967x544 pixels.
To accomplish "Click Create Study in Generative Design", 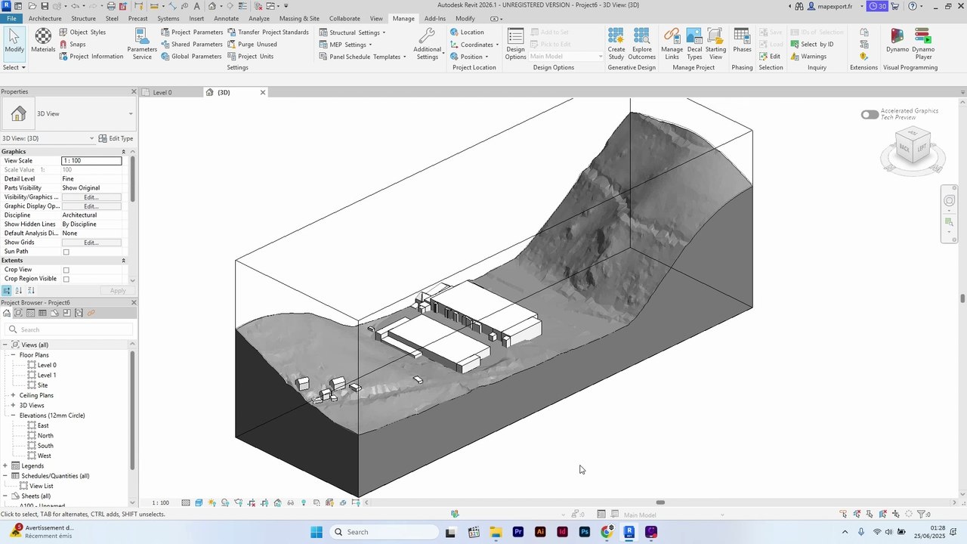I will click(616, 45).
